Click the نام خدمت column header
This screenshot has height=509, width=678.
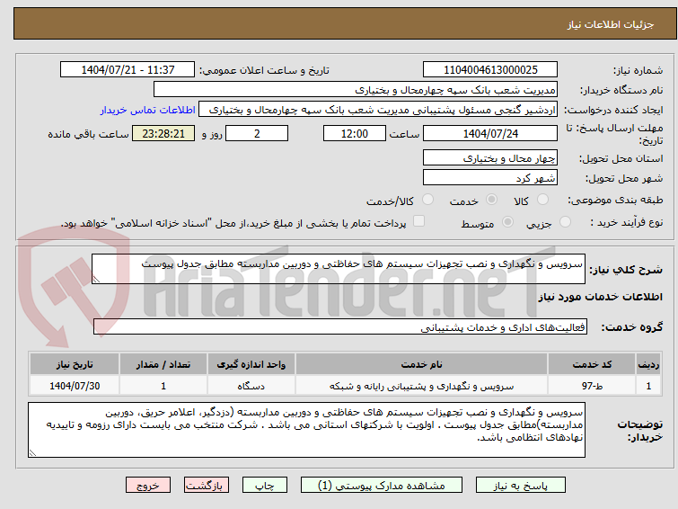click(x=421, y=364)
